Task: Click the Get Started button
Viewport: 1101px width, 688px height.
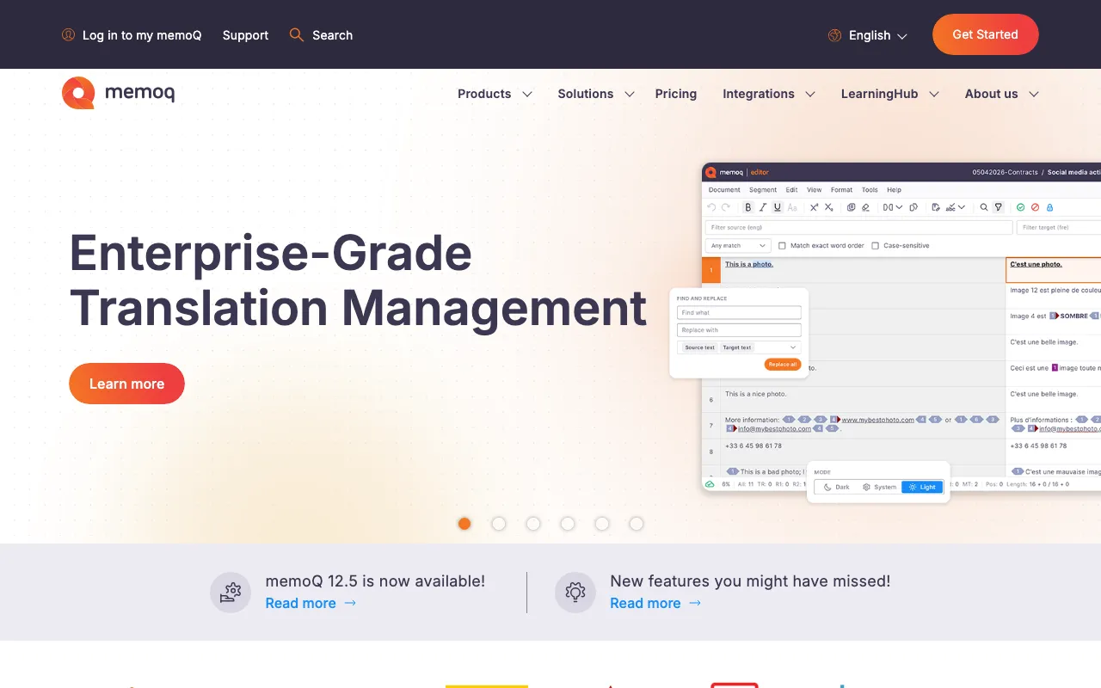Action: click(986, 34)
